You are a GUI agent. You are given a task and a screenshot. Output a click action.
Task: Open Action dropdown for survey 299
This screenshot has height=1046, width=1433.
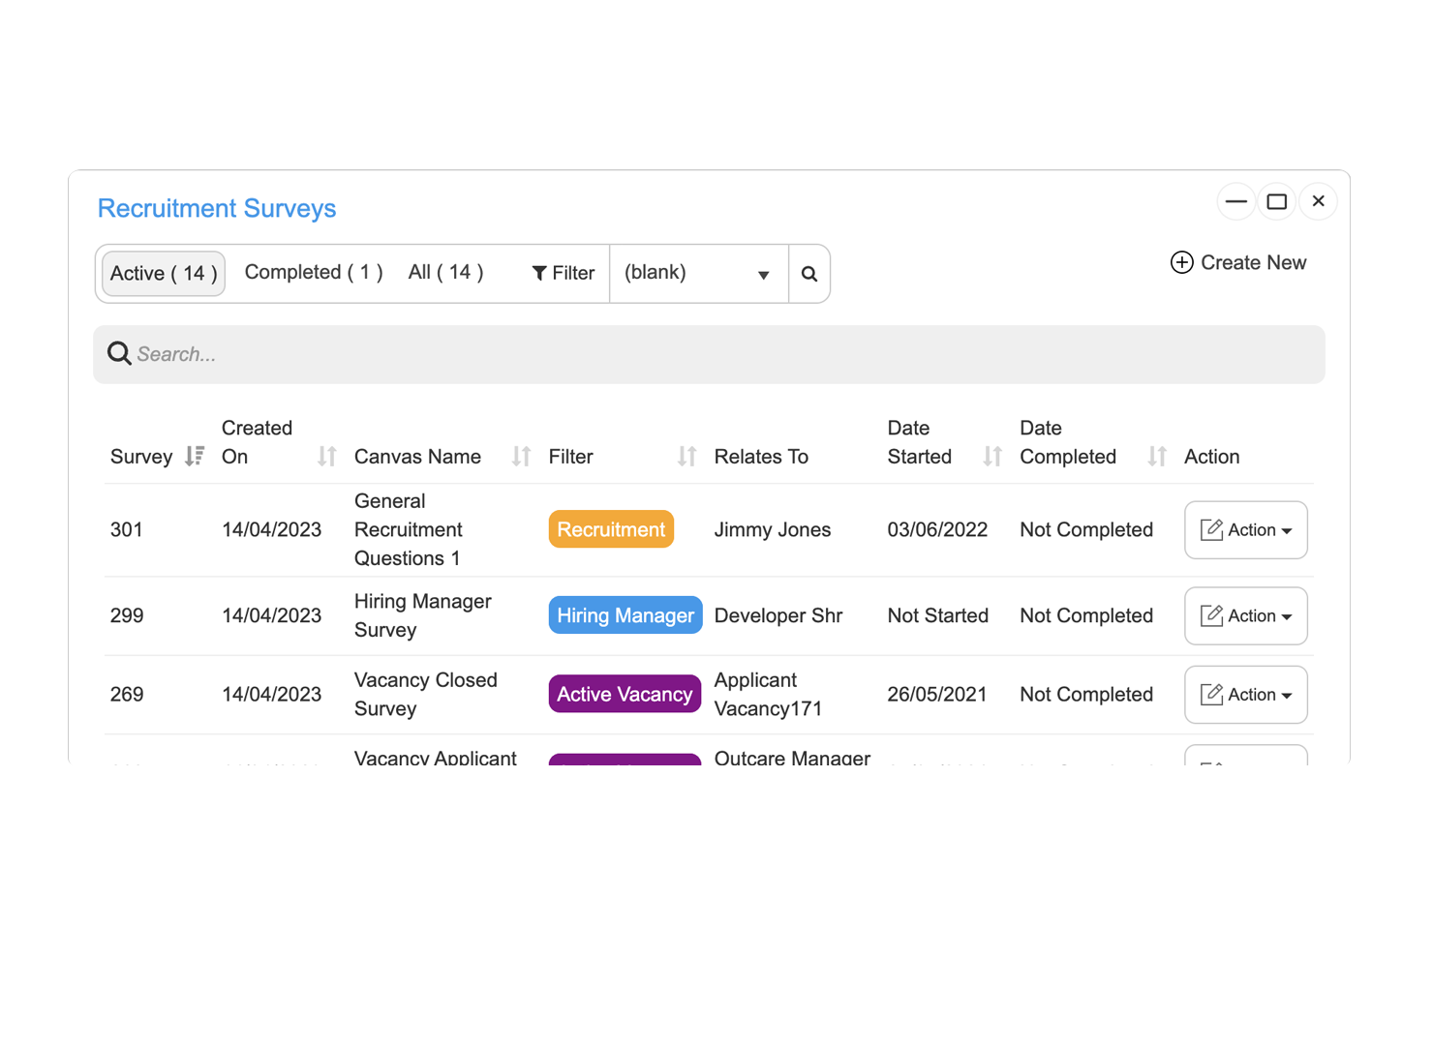click(1246, 615)
